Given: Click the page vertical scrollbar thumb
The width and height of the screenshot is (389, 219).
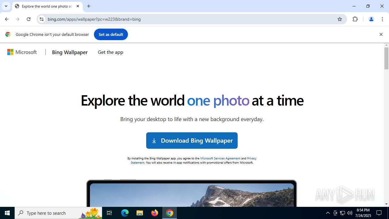Looking at the screenshot, I should (386, 58).
